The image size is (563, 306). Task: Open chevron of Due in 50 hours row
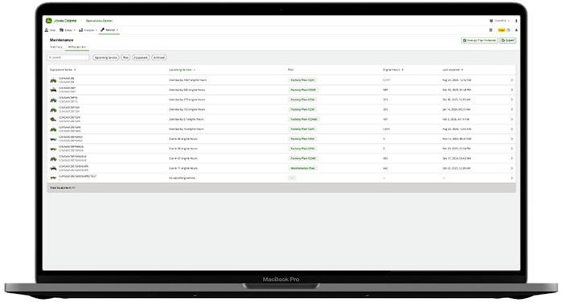tap(512, 149)
